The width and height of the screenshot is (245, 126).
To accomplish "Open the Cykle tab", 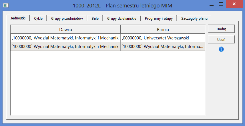I will click(x=38, y=18).
